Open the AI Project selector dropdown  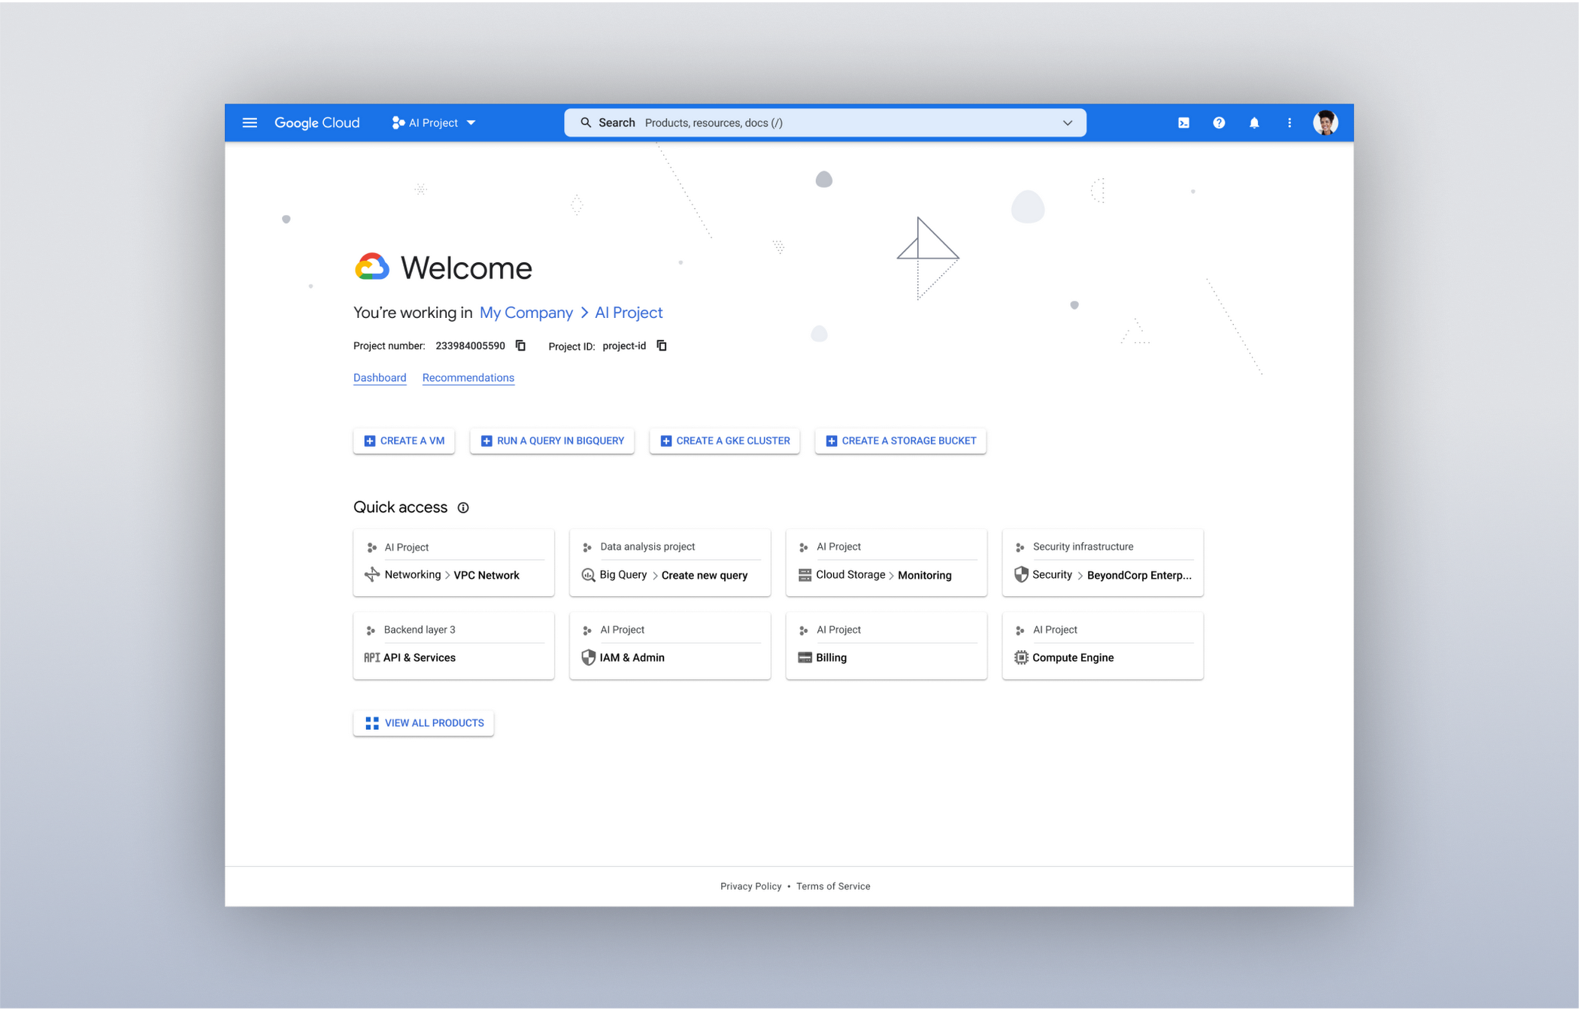[434, 123]
